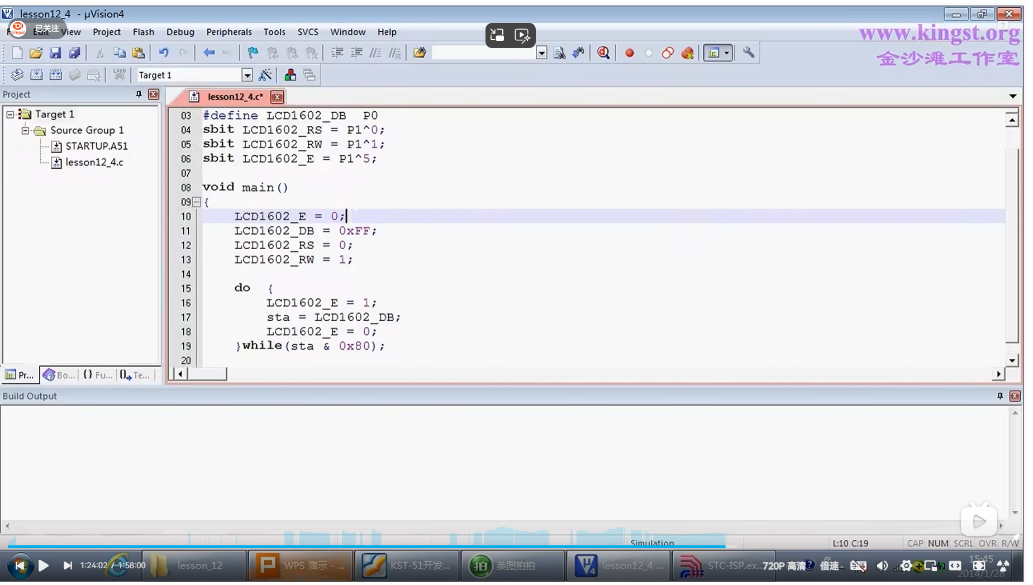Open the Peripherals menu

tap(229, 32)
